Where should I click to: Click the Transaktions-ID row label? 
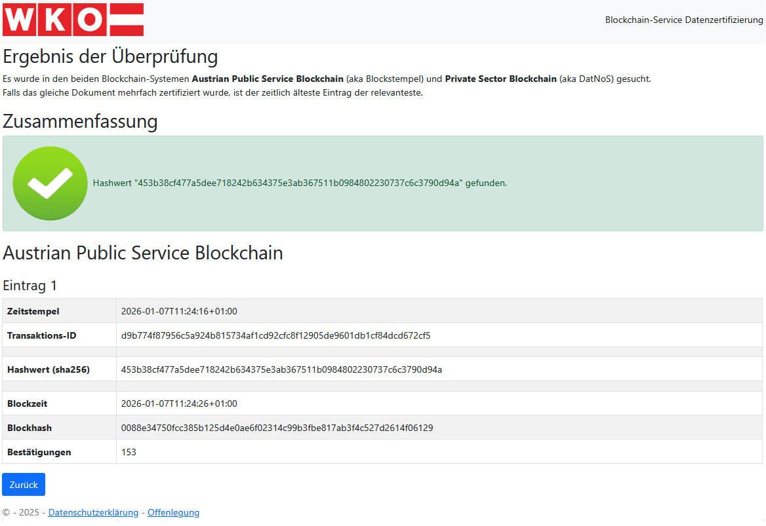tap(41, 336)
